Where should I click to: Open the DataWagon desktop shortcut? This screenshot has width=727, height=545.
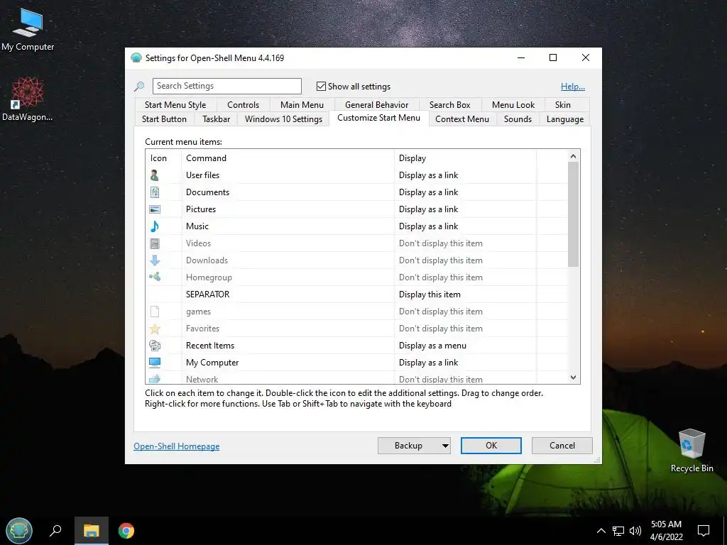(x=28, y=99)
